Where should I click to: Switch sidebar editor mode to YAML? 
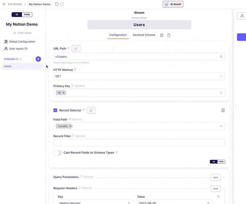27,14
